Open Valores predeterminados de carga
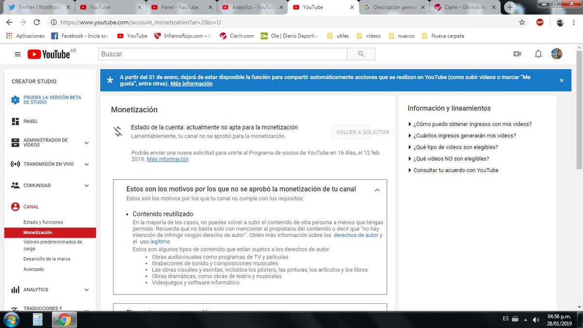 point(52,245)
